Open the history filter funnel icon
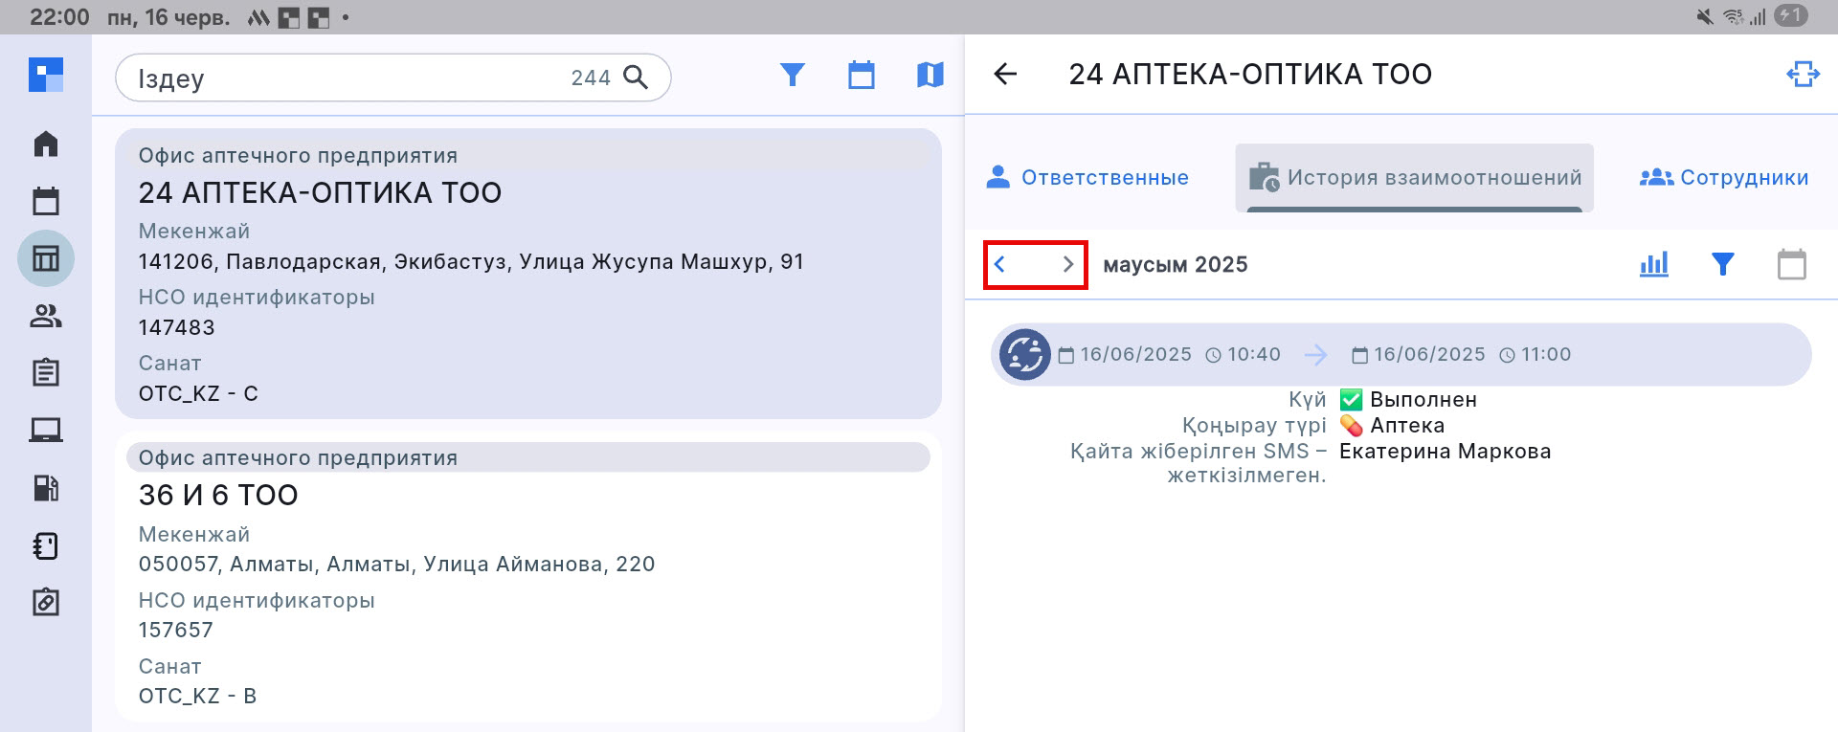The height and width of the screenshot is (732, 1838). click(x=1722, y=264)
